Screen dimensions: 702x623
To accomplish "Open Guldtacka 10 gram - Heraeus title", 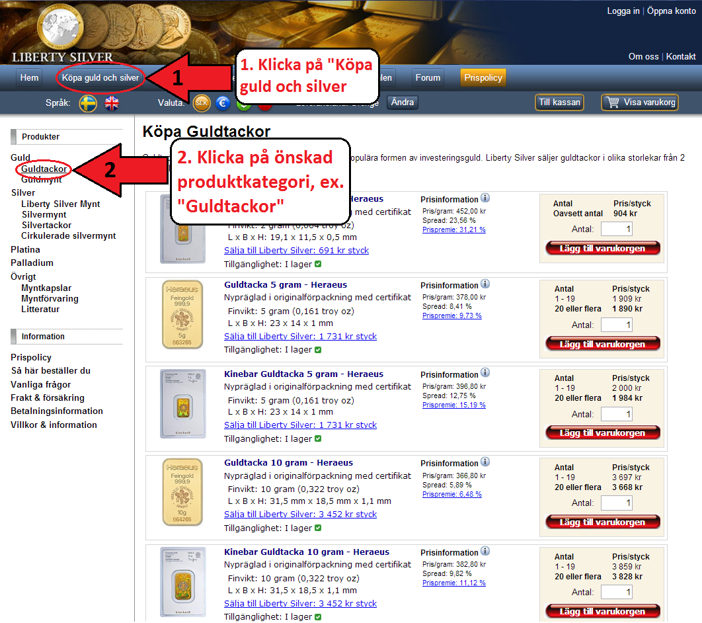I will [288, 462].
